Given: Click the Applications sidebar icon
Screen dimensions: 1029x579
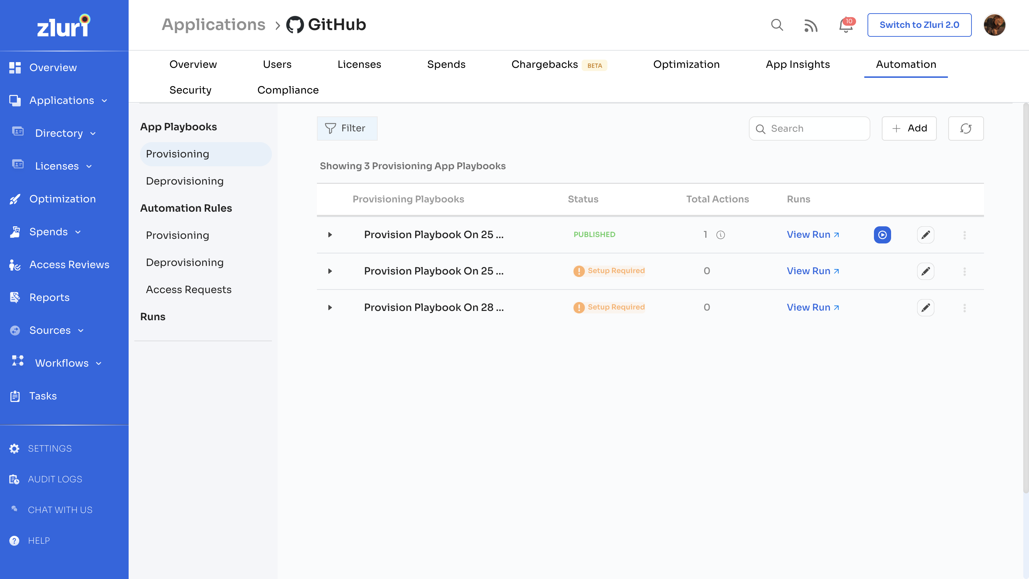Looking at the screenshot, I should point(15,100).
